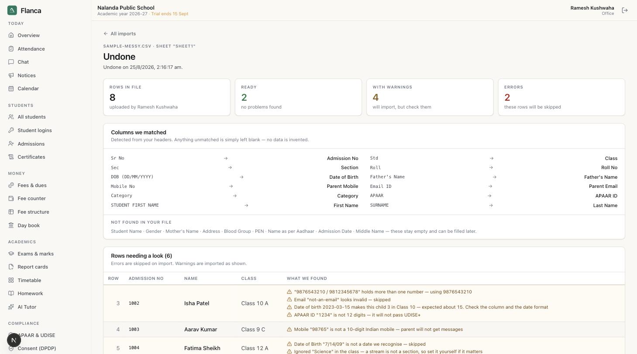
Task: Click the Admissions person-plus icon
Action: 11,144
